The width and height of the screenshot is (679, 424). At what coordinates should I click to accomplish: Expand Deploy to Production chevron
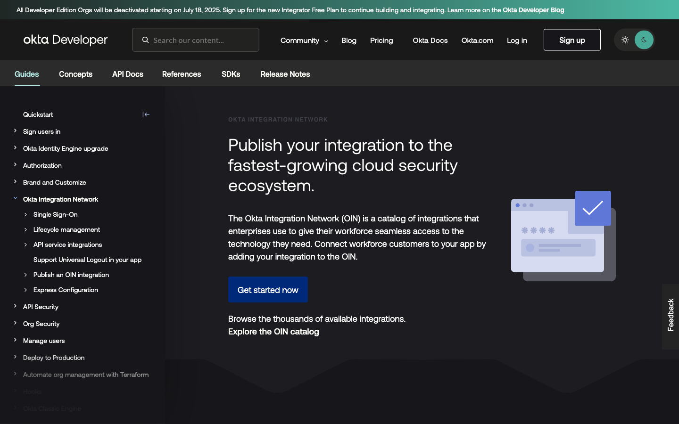15,357
